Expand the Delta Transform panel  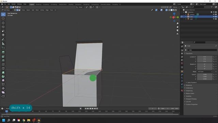click(192, 83)
